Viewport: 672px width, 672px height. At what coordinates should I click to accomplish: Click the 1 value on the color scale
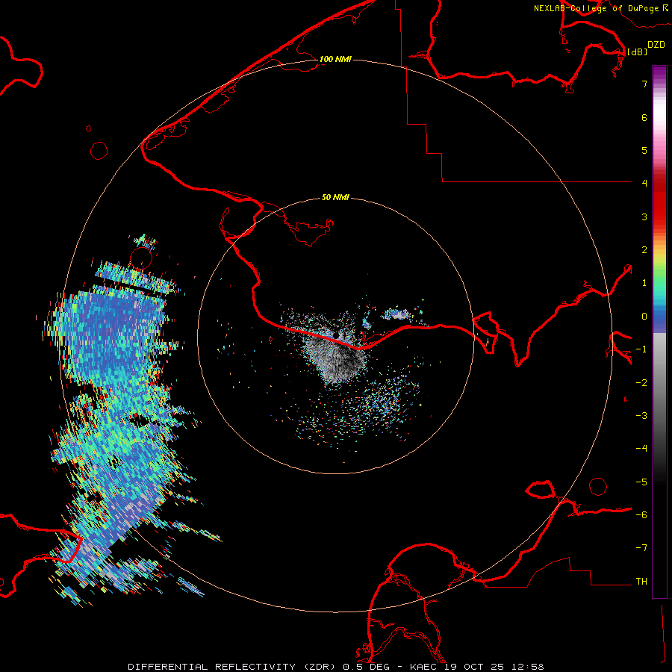pyautogui.click(x=644, y=283)
